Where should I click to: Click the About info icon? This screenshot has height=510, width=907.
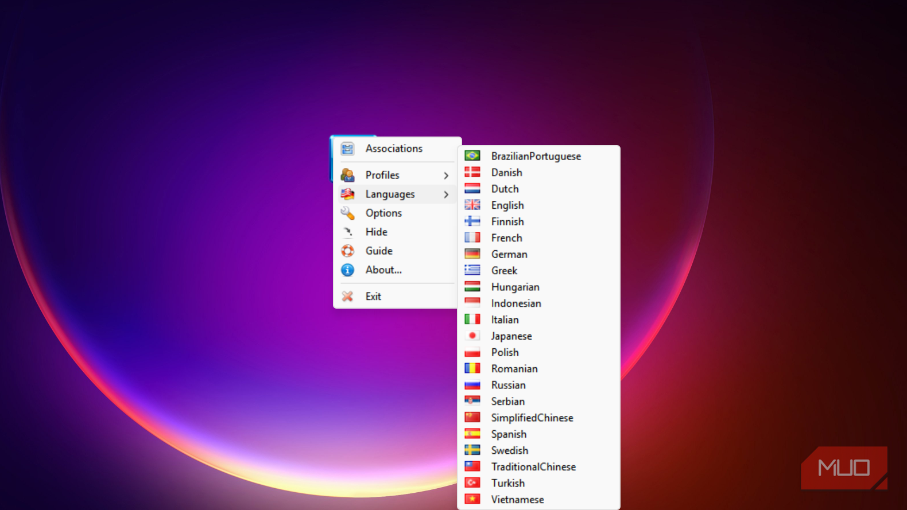pyautogui.click(x=347, y=270)
